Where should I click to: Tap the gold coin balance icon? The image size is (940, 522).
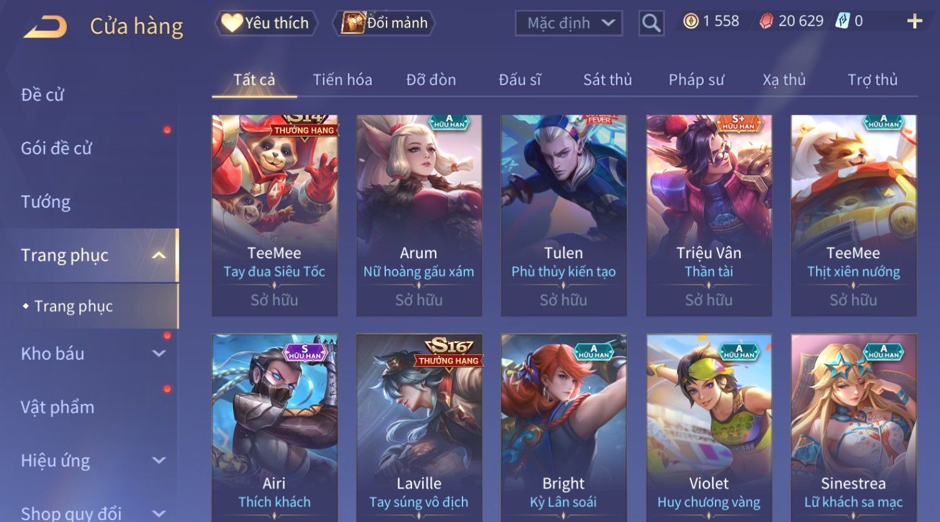[691, 22]
